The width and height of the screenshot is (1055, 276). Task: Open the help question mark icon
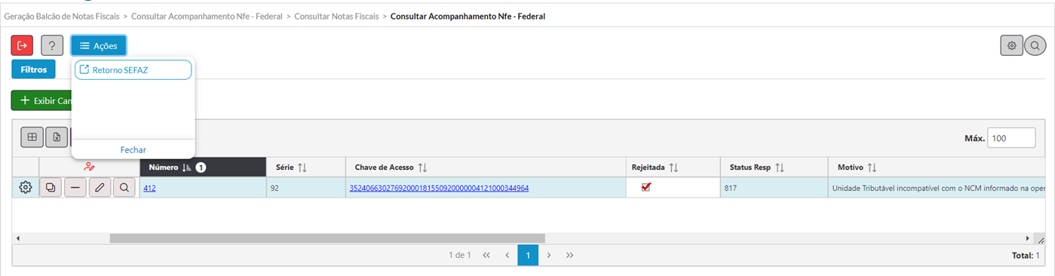(x=52, y=45)
